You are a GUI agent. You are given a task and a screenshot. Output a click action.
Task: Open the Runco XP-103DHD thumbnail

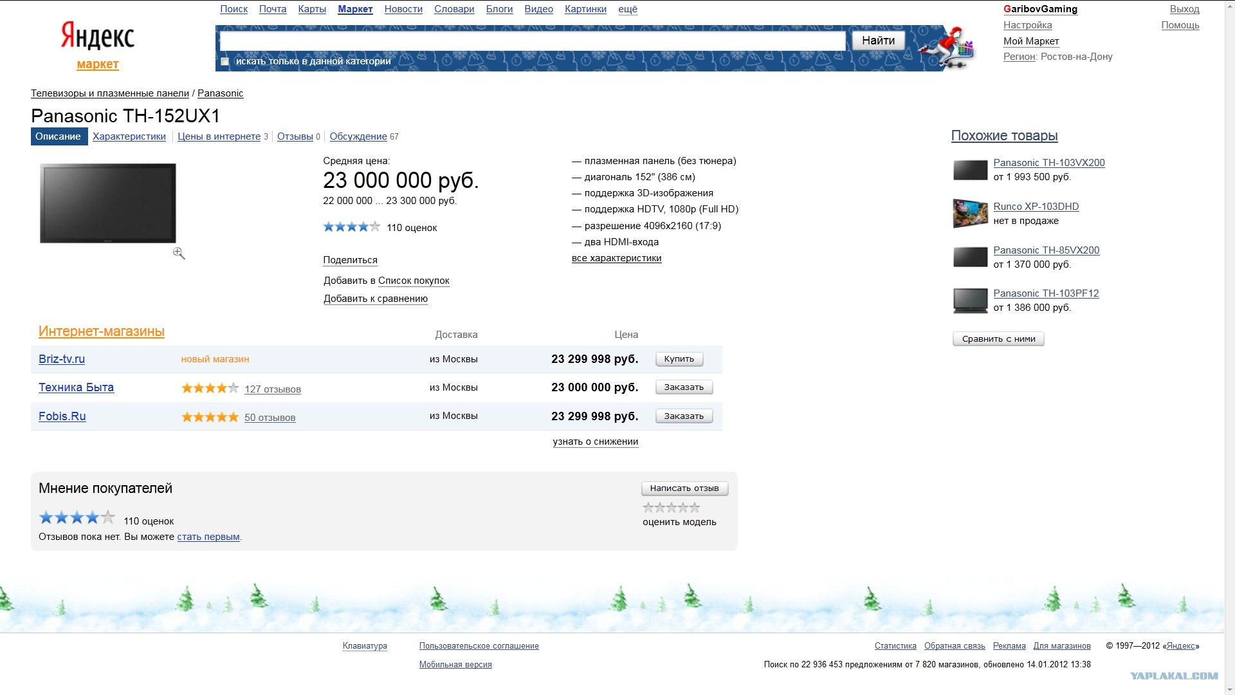tap(970, 214)
